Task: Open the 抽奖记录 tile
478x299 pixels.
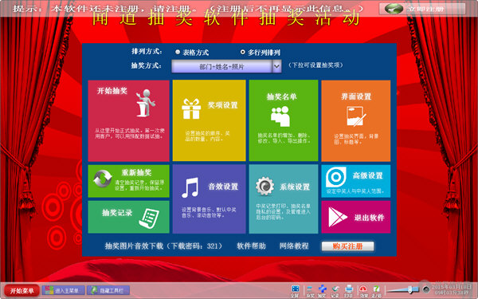Action: click(x=128, y=217)
